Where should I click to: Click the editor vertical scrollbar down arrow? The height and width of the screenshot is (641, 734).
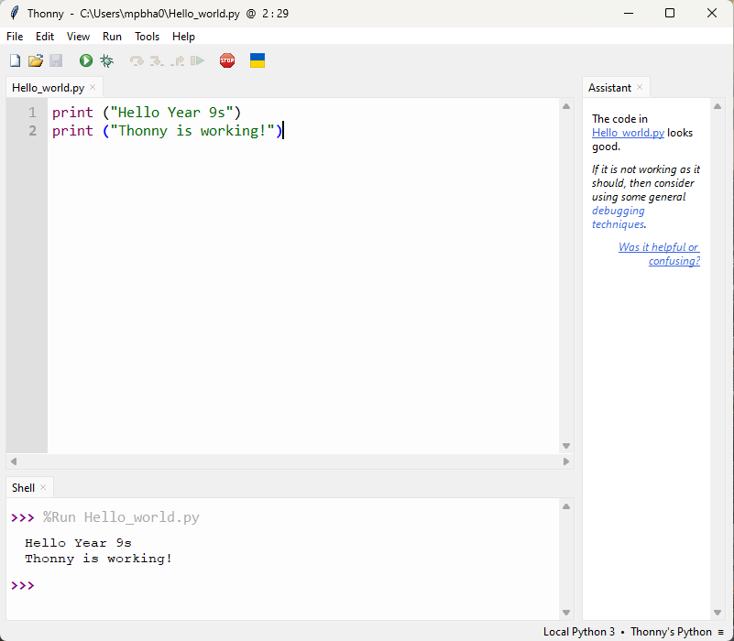pos(565,445)
